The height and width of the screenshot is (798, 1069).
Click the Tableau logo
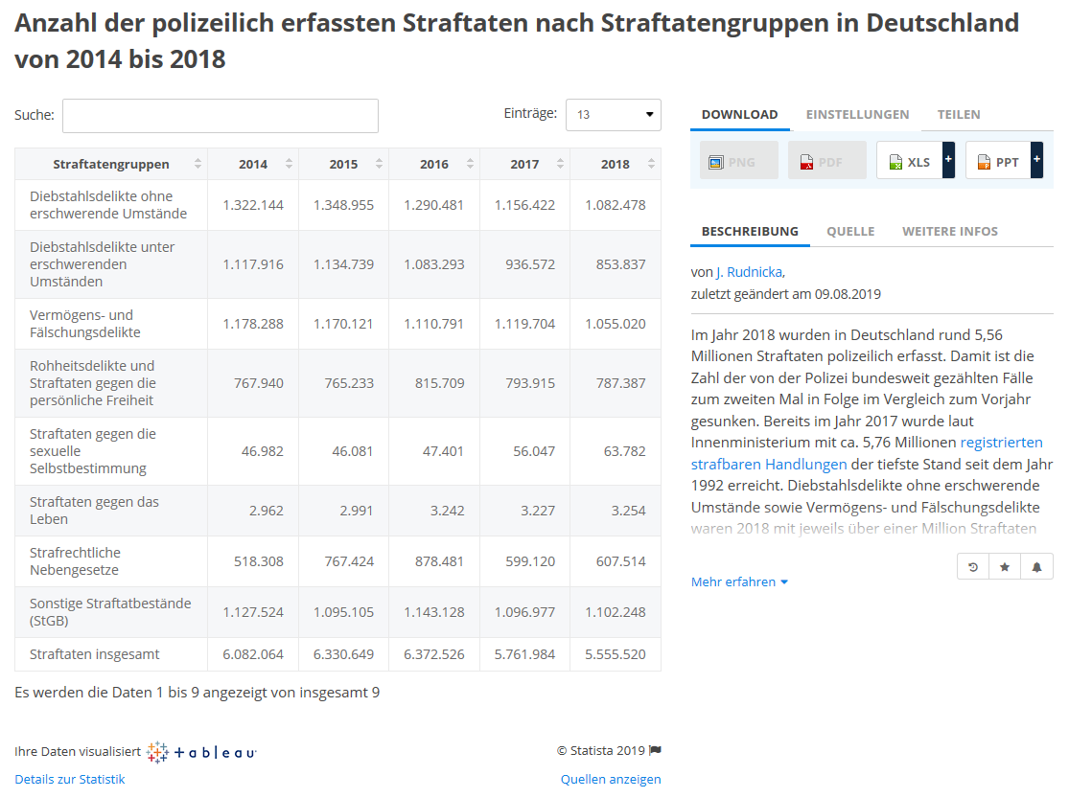[x=202, y=753]
